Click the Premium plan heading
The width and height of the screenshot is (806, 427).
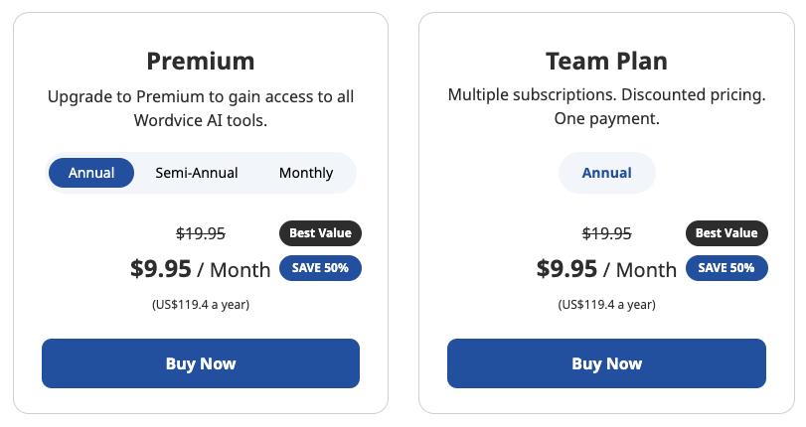click(201, 62)
